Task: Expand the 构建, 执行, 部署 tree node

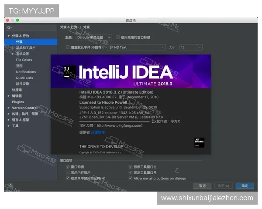Action: tap(9, 114)
